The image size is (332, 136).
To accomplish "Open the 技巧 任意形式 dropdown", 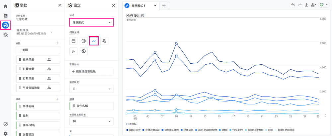I will point(92,22).
